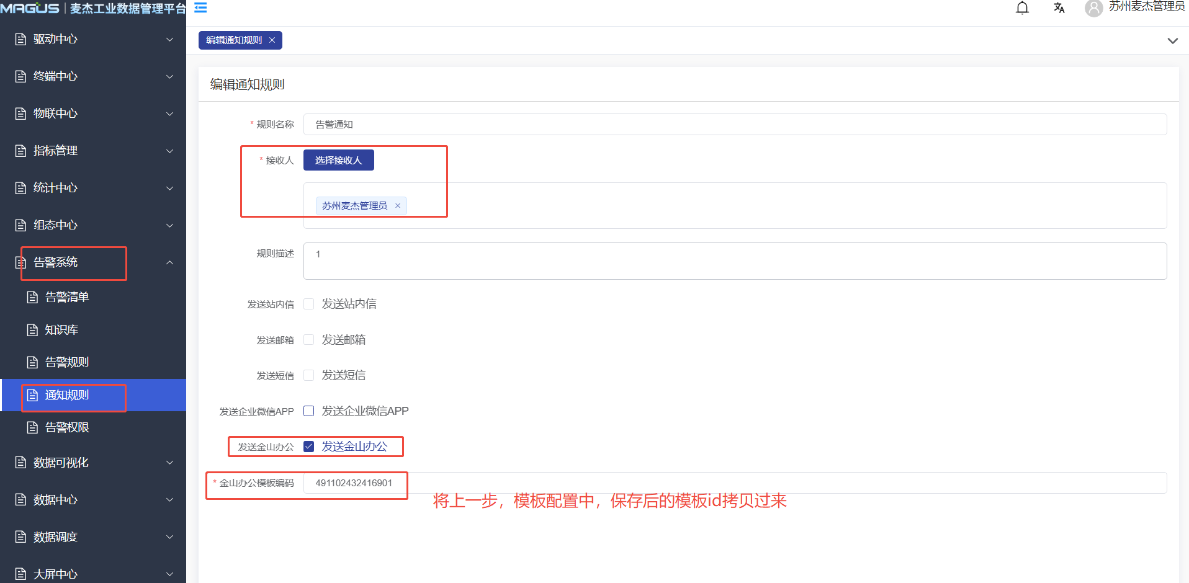1189x583 pixels.
Task: Open the language translation icon
Action: point(1059,8)
